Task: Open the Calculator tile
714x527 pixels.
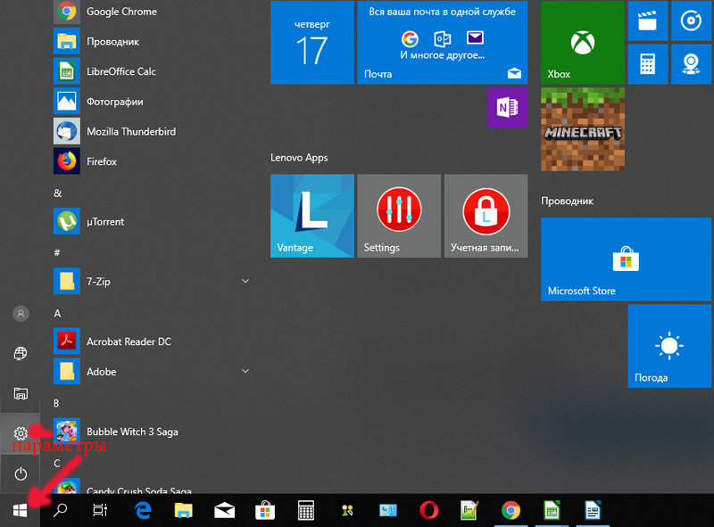Action: point(648,64)
